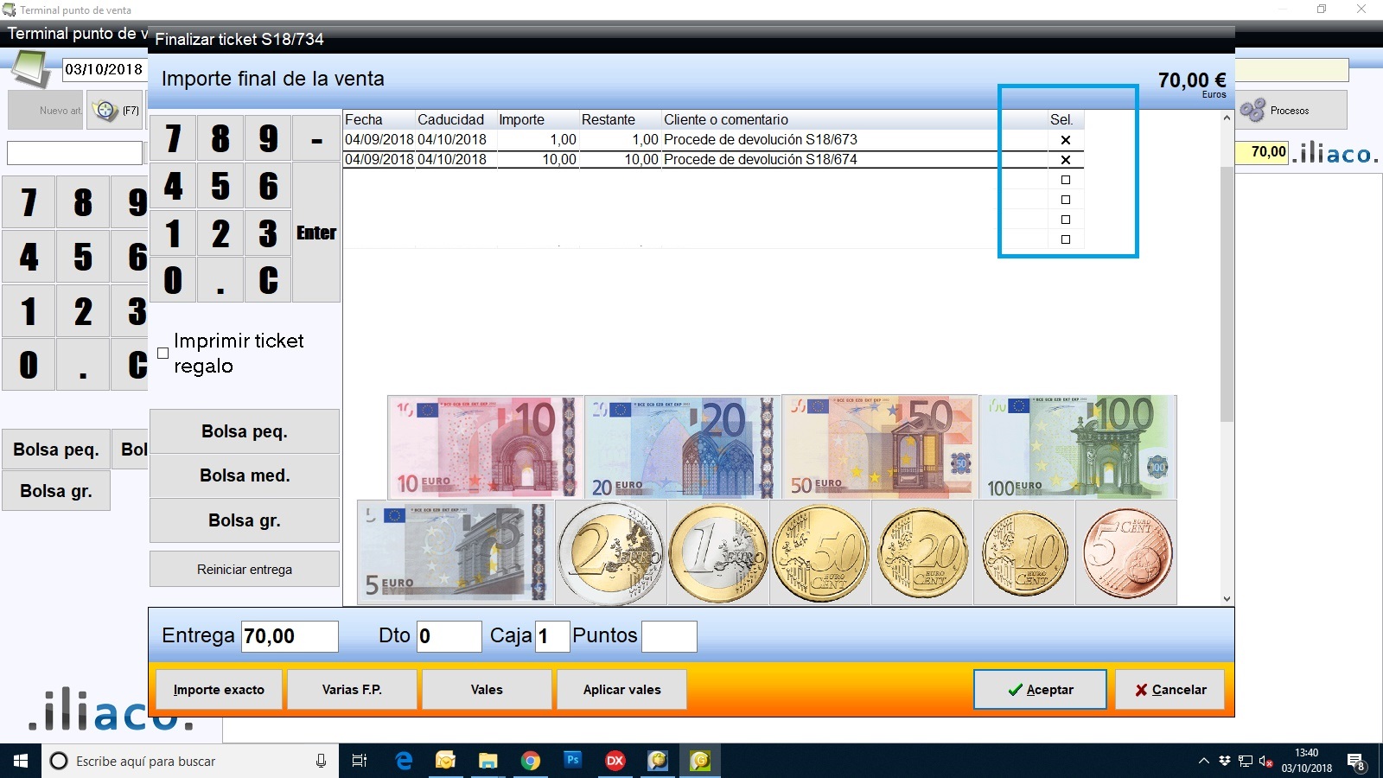Click Varias F.P. button
1383x778 pixels.
click(352, 689)
